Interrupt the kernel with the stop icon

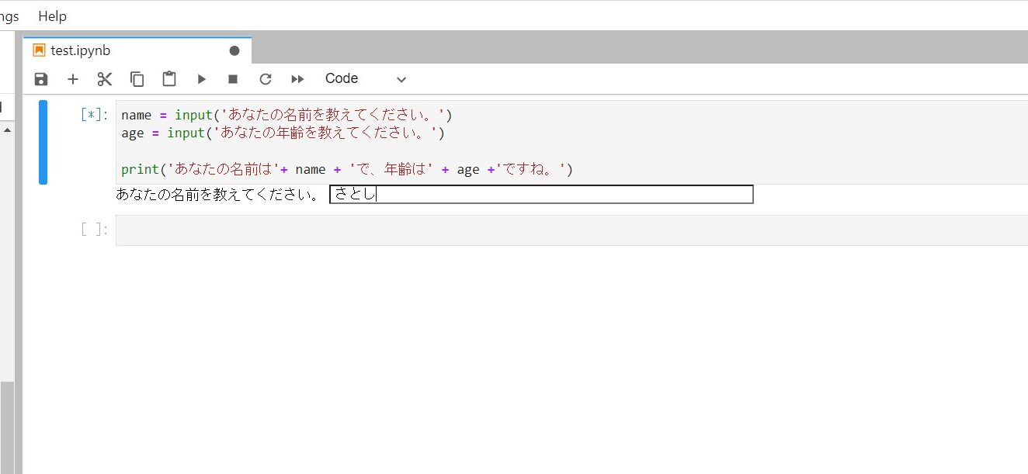233,79
